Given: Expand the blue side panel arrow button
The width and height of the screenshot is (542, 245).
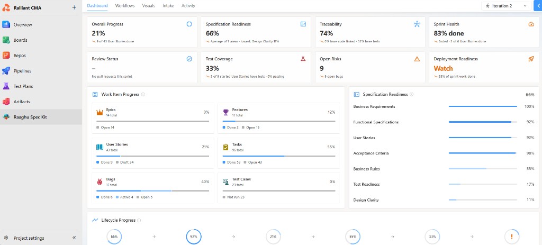Looking at the screenshot, I should coord(538,6).
